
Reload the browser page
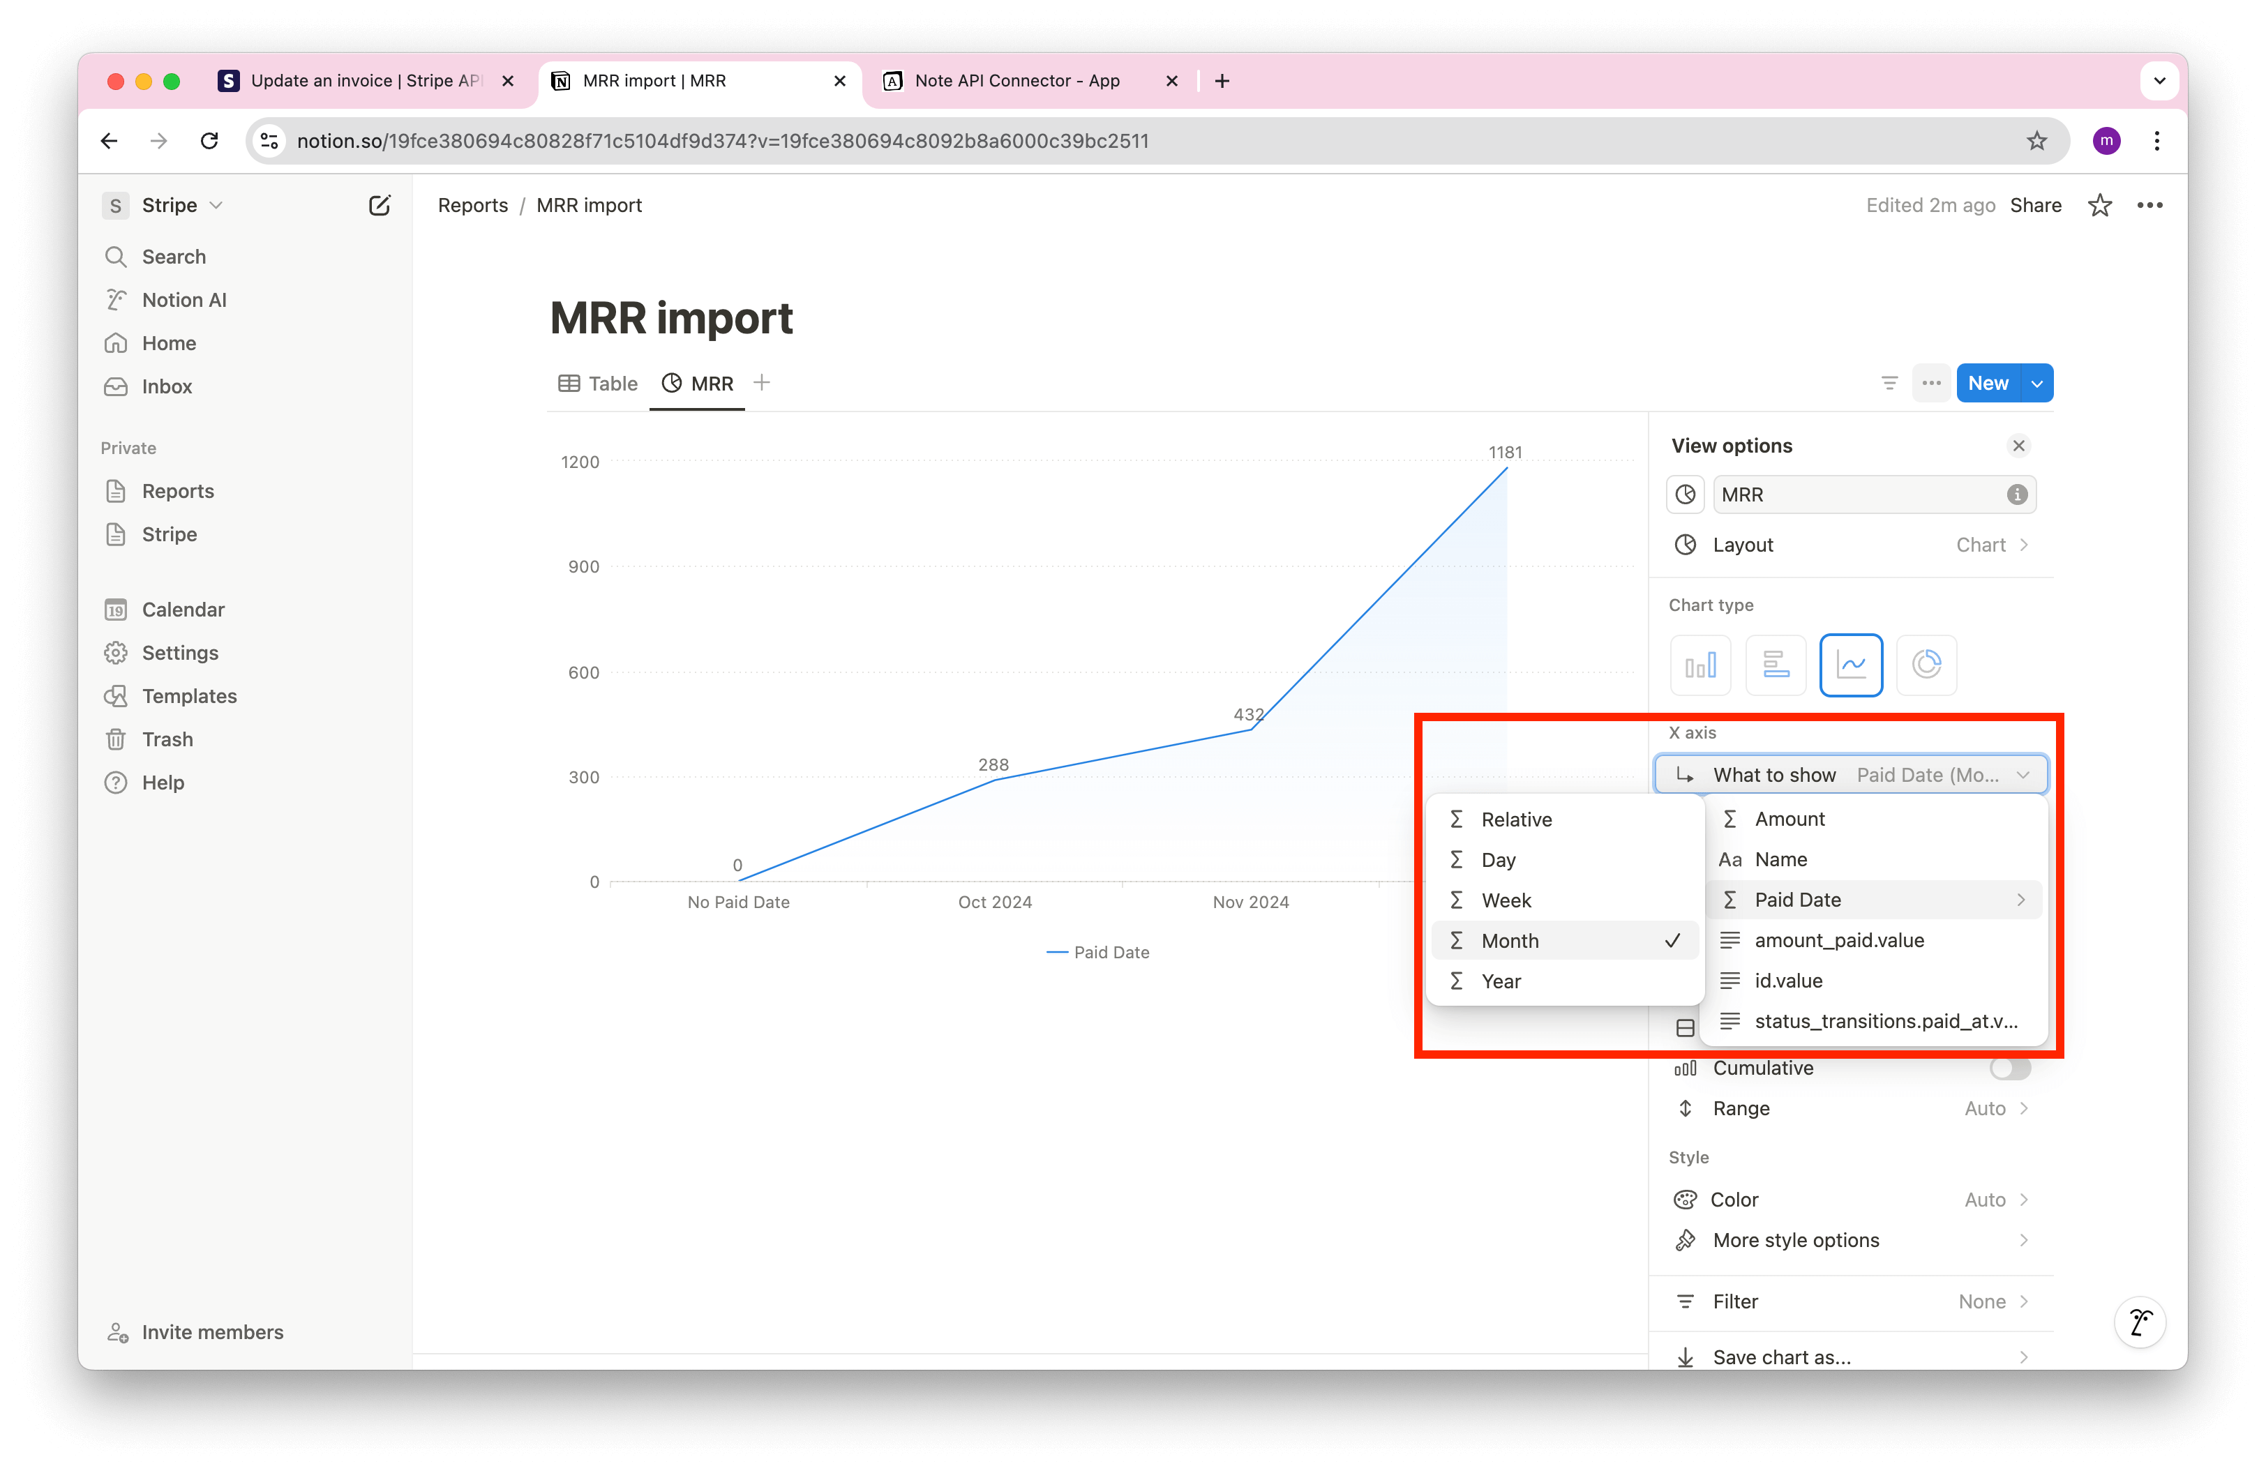coord(209,141)
